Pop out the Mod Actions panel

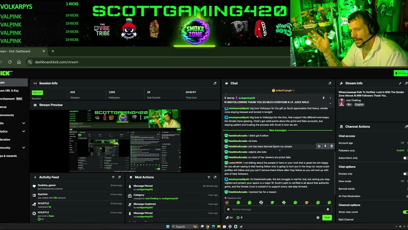[x=215, y=177]
